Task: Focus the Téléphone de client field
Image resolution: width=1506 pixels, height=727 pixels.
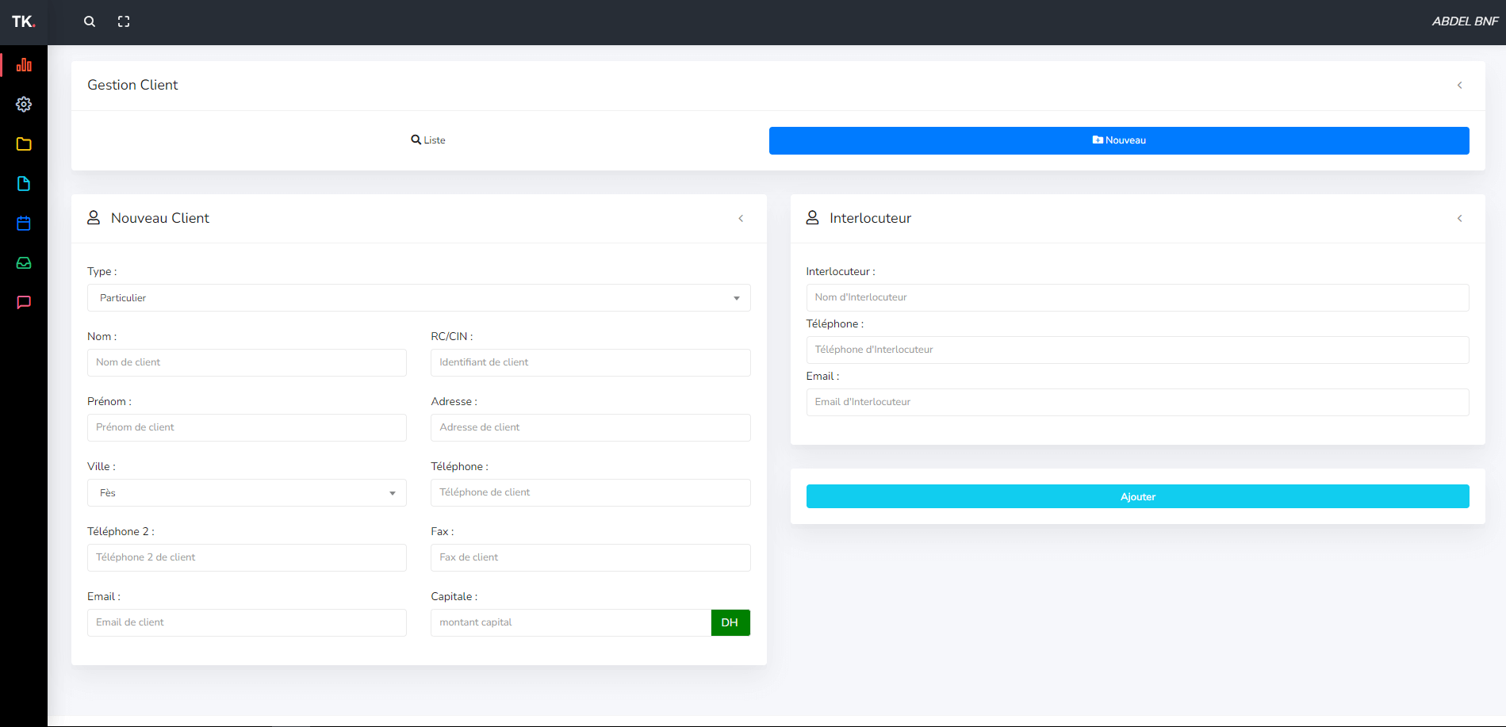Action: pos(591,492)
